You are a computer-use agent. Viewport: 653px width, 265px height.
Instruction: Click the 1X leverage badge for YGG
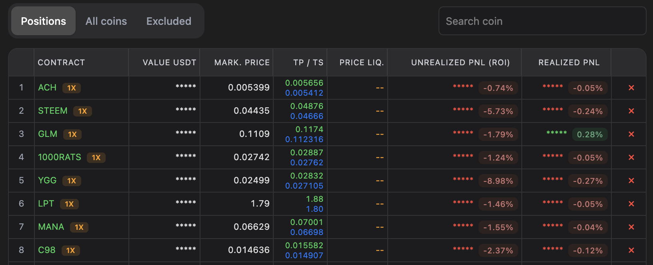pyautogui.click(x=72, y=181)
